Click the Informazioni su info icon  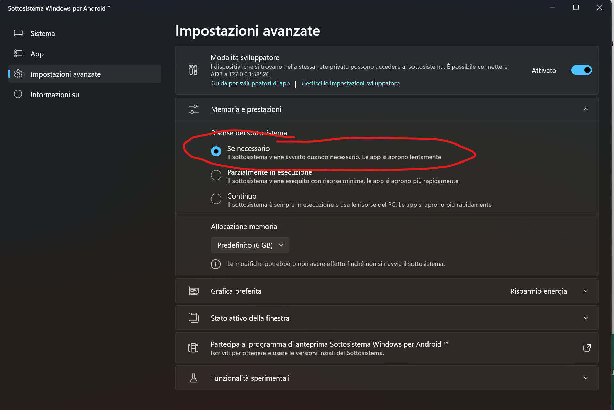coord(18,94)
